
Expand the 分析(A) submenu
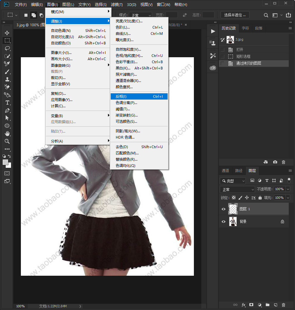(x=78, y=141)
